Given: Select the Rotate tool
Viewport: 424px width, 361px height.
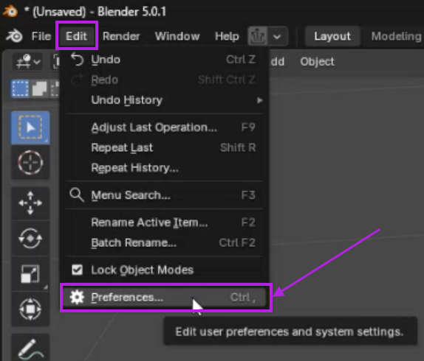Looking at the screenshot, I should pos(30,238).
